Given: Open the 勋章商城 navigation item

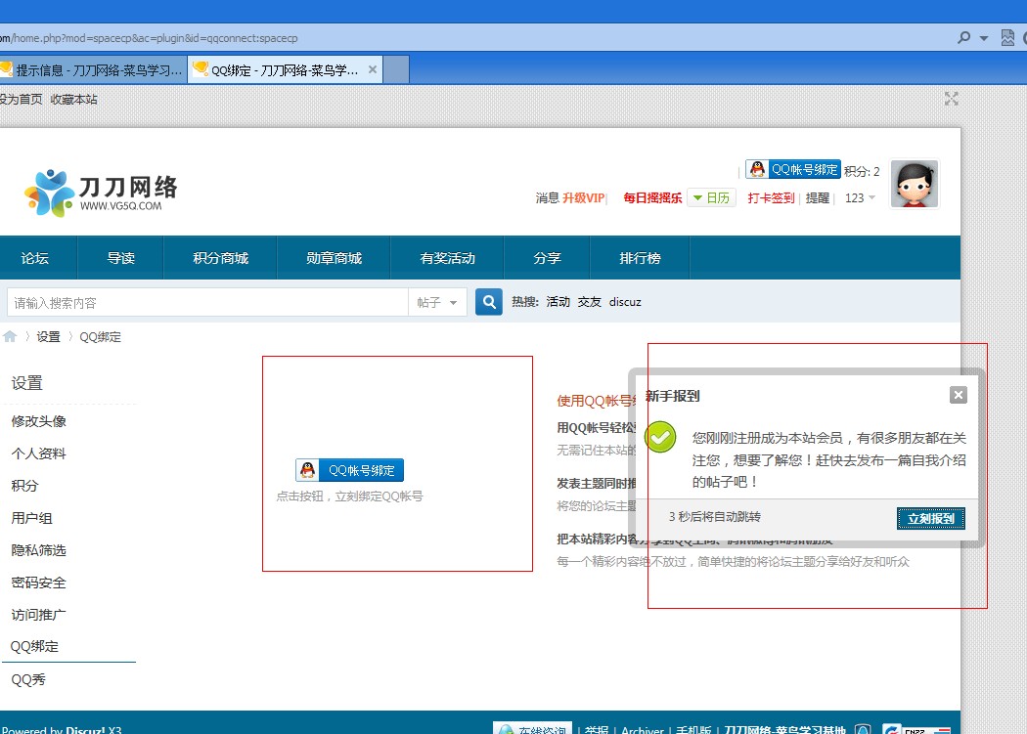Looking at the screenshot, I should pos(335,258).
